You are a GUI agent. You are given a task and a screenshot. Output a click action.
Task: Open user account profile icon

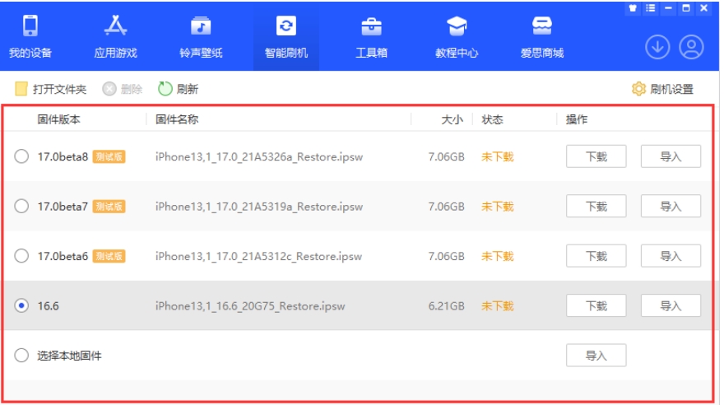(x=691, y=48)
